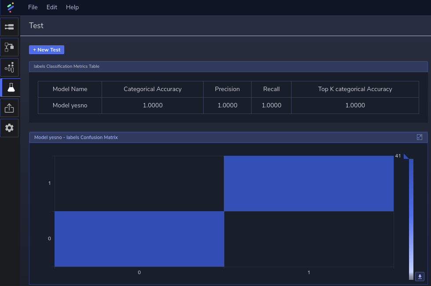Click the colour scale maximum label 41

[398, 156]
